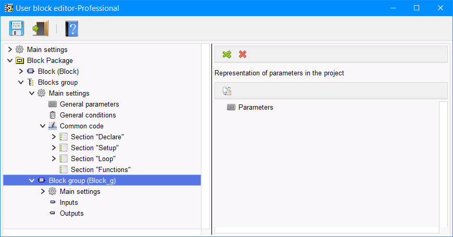Image resolution: width=453 pixels, height=237 pixels.
Task: Select General parameters tree item
Action: point(89,104)
